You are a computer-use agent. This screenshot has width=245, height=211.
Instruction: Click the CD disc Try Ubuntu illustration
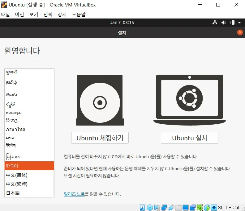[100, 100]
